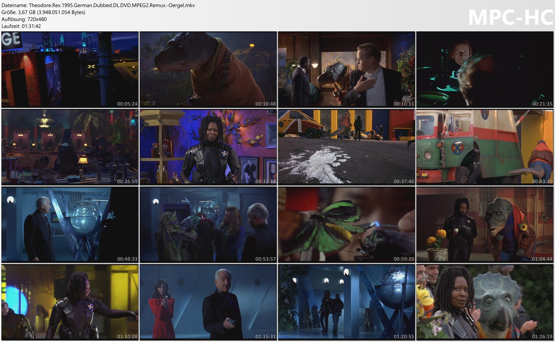This screenshot has height=342, width=555.
Task: Click the thumbnail at 00:32:22
Action: pos(208,147)
